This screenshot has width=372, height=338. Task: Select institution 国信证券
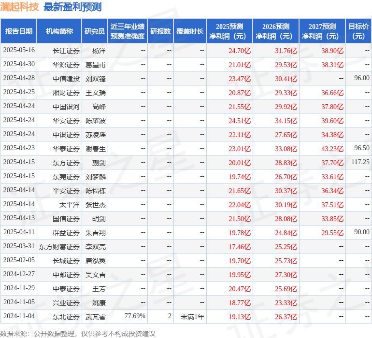tap(66, 219)
